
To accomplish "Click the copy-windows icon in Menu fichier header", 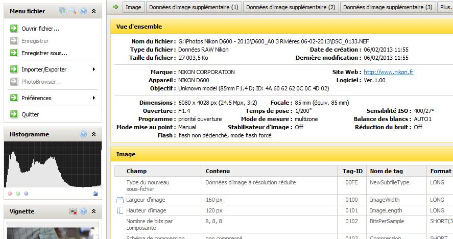I will click(x=63, y=11).
